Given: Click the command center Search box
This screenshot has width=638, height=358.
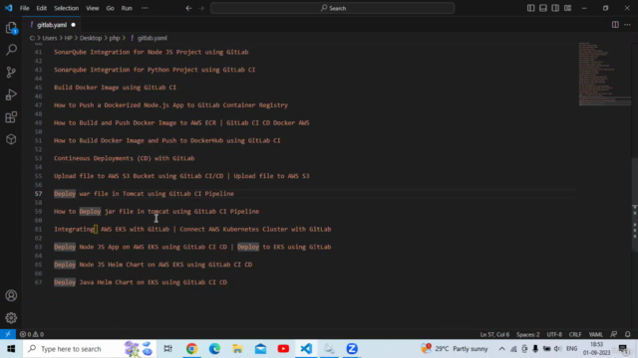Looking at the screenshot, I should [332, 8].
